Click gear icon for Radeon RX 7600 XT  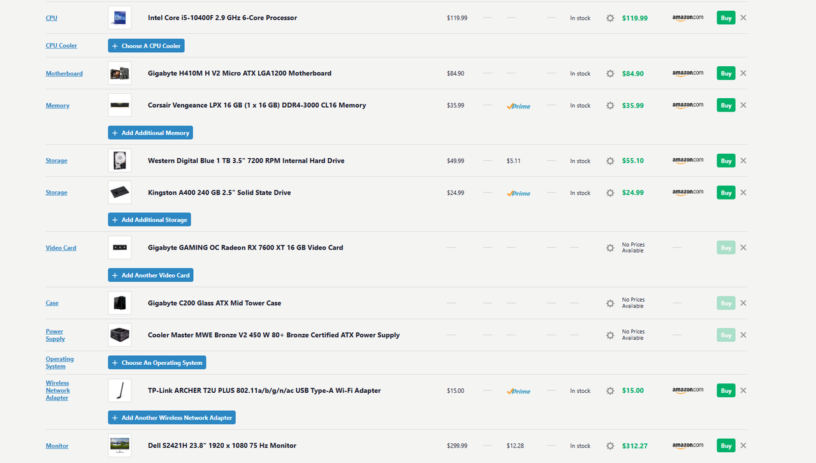tap(610, 247)
